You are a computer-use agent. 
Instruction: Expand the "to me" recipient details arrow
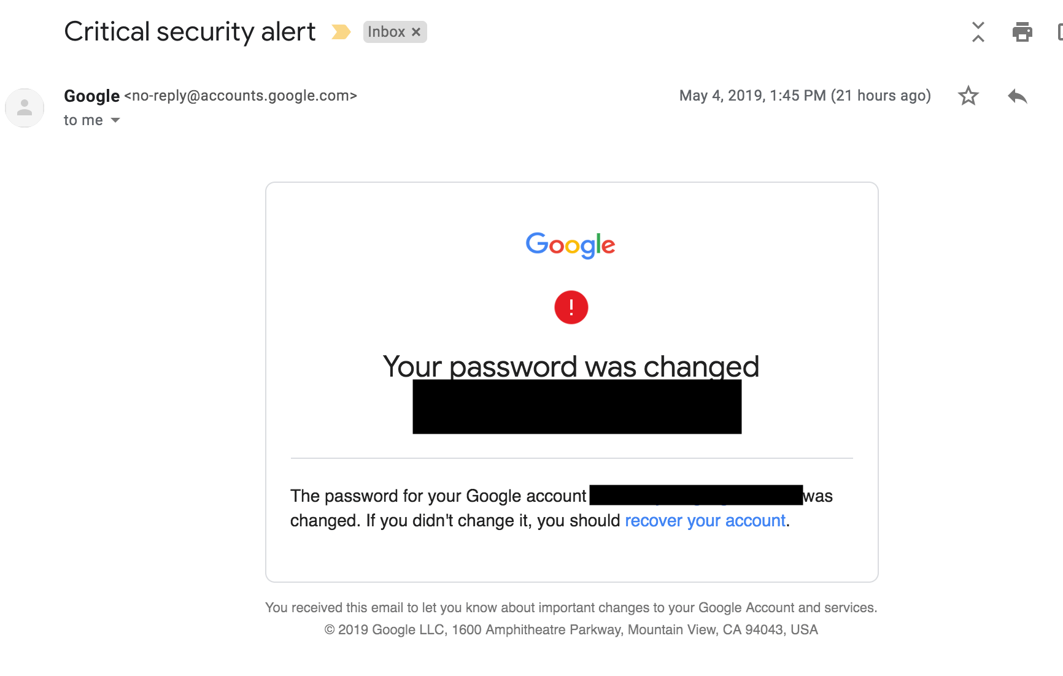coord(115,120)
